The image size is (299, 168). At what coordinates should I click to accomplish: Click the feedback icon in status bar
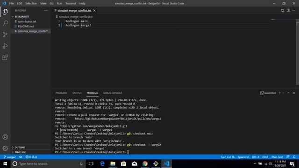point(288,157)
